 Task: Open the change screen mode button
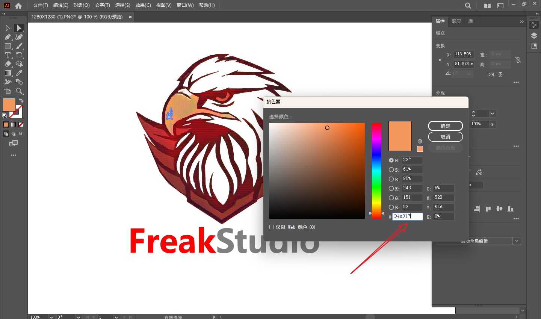click(14, 143)
